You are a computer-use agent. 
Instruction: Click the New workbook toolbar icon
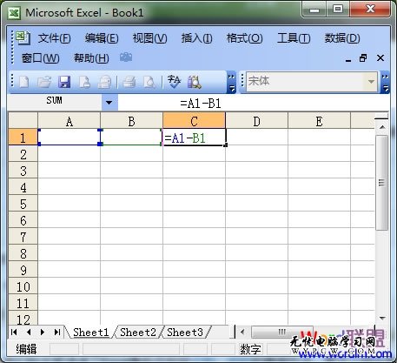pyautogui.click(x=23, y=82)
